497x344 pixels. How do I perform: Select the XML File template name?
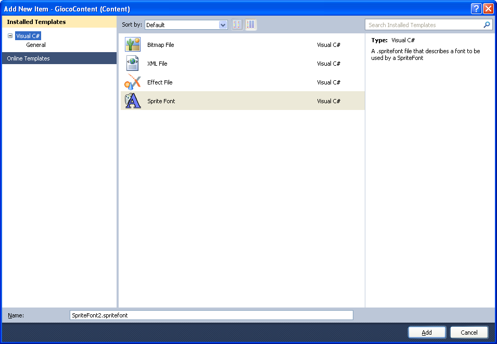click(x=157, y=64)
